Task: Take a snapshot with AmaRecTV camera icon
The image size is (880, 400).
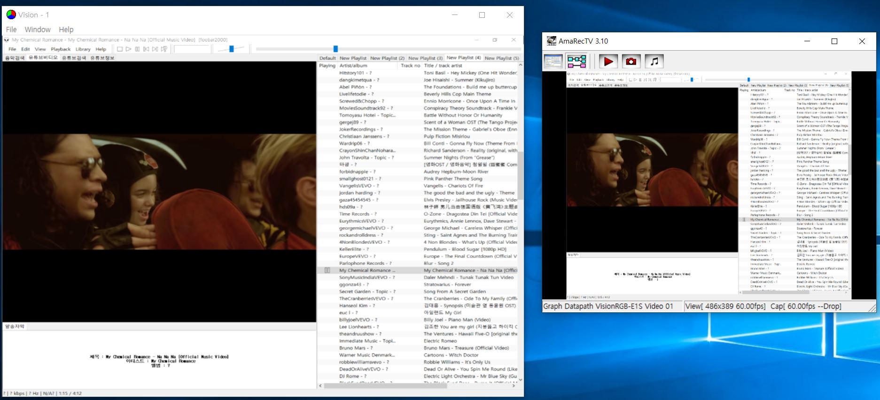Action: (631, 61)
